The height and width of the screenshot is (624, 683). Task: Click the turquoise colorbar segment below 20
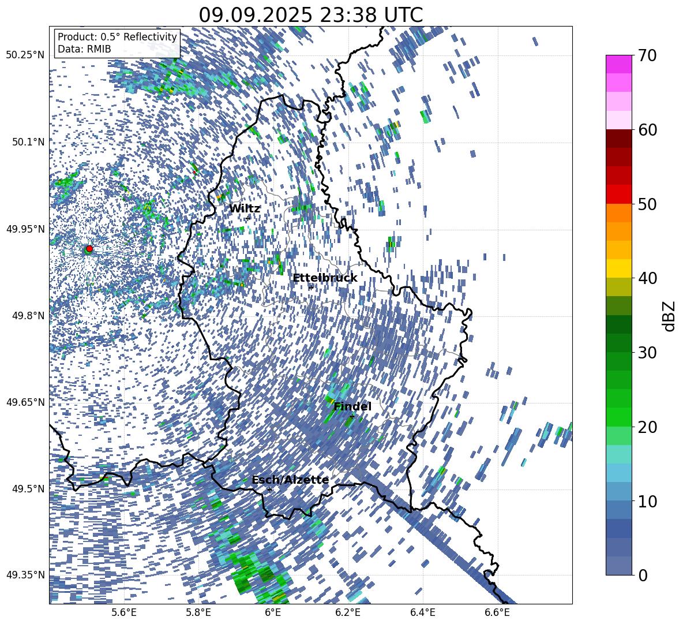point(618,454)
